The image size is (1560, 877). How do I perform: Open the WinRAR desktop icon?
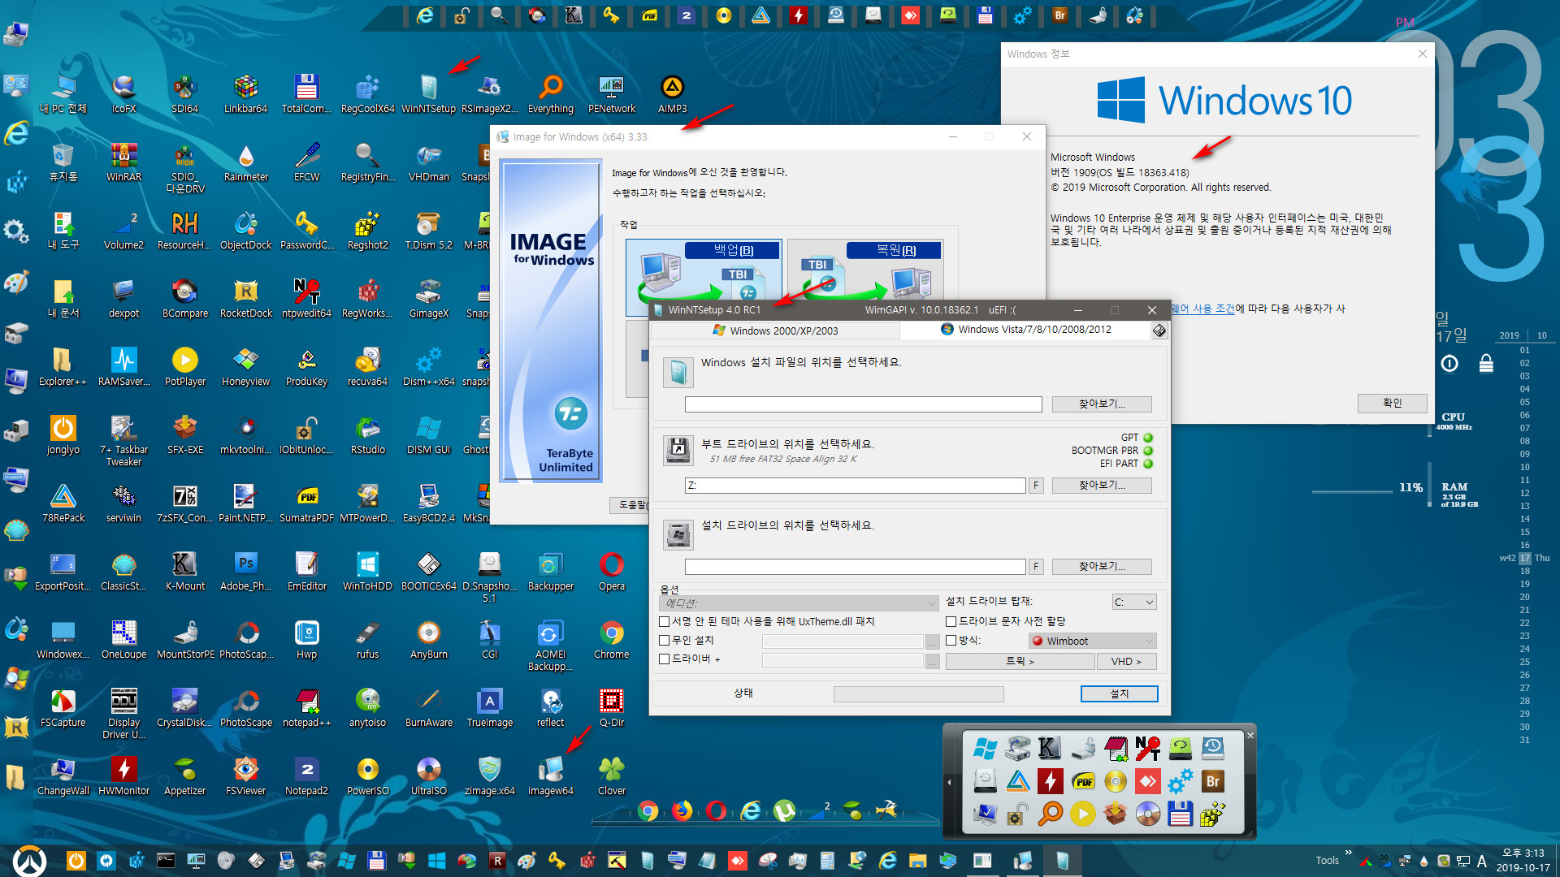(123, 162)
